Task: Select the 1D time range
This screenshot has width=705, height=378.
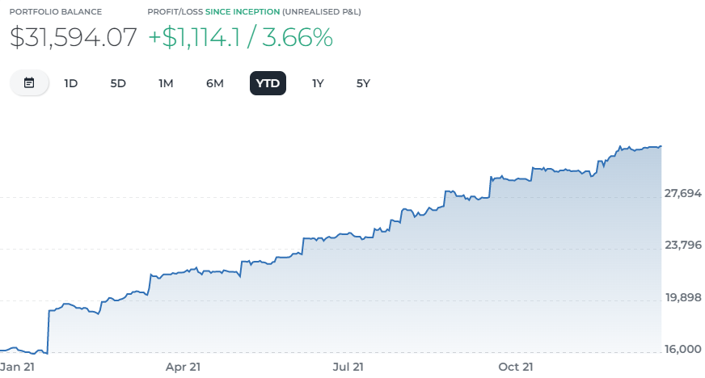Action: 71,83
